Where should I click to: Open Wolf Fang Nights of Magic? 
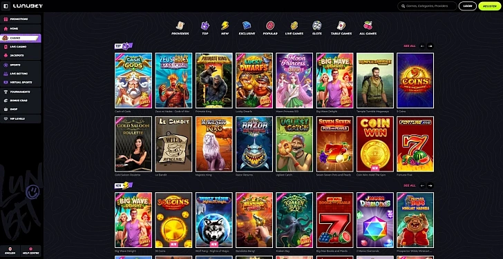[x=214, y=220]
